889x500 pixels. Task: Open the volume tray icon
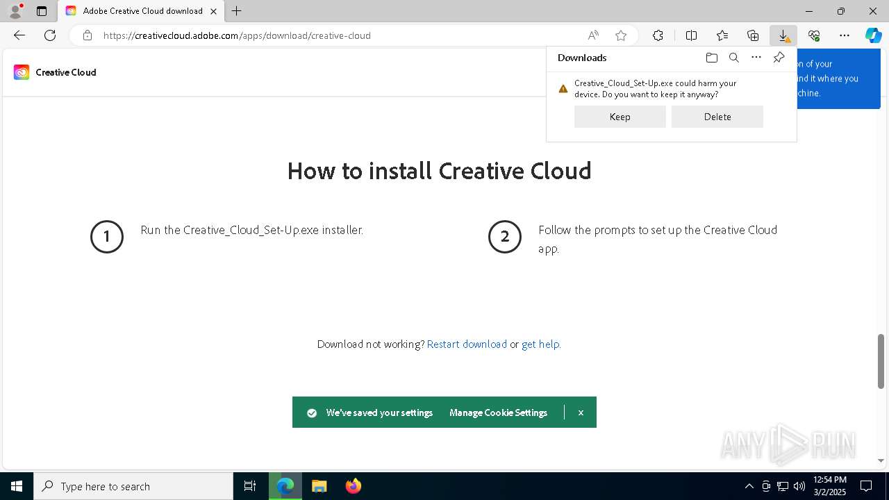pyautogui.click(x=799, y=486)
